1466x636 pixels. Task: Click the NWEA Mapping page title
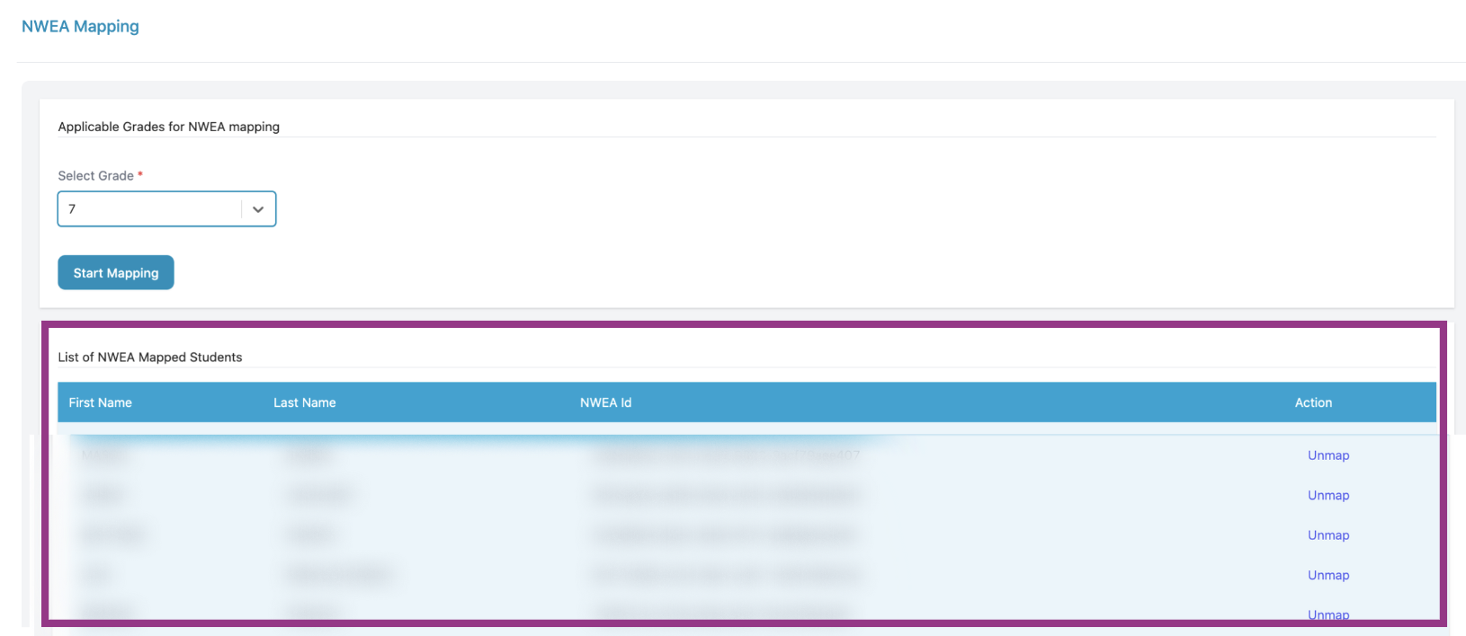coord(80,27)
